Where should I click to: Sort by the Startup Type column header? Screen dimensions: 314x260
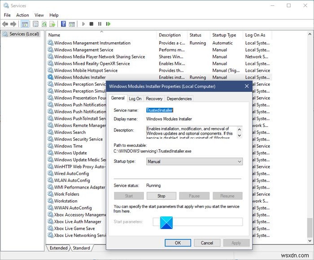(x=226, y=35)
